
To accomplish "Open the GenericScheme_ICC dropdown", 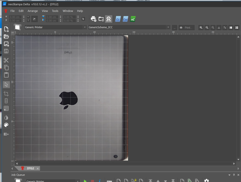I will pos(168,27).
